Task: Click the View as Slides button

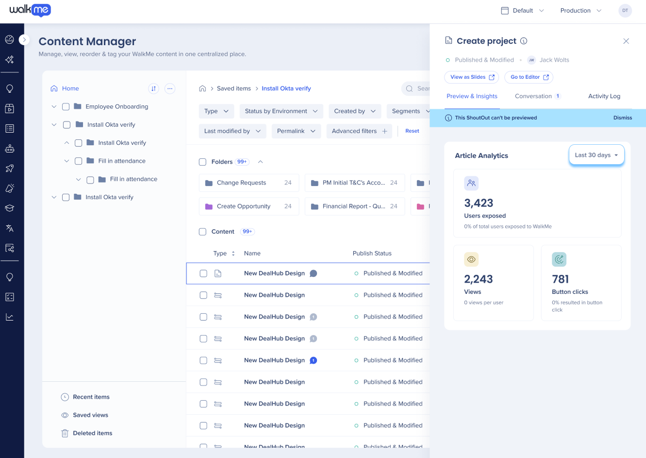Action: coord(472,77)
